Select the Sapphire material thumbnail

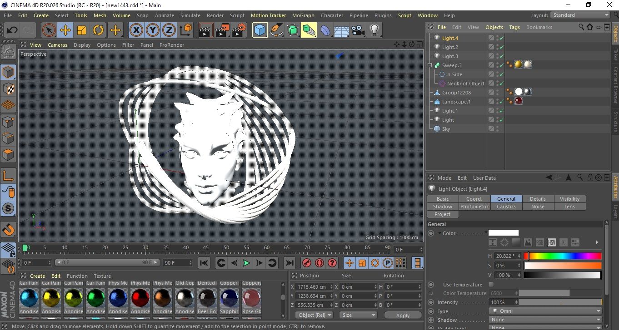tap(229, 297)
